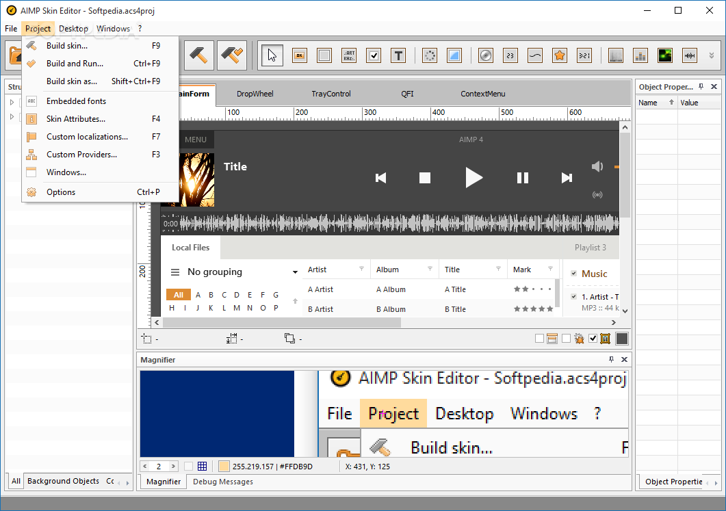Pick the gray spectrum analyzer tool
This screenshot has height=511, width=726.
(x=616, y=56)
